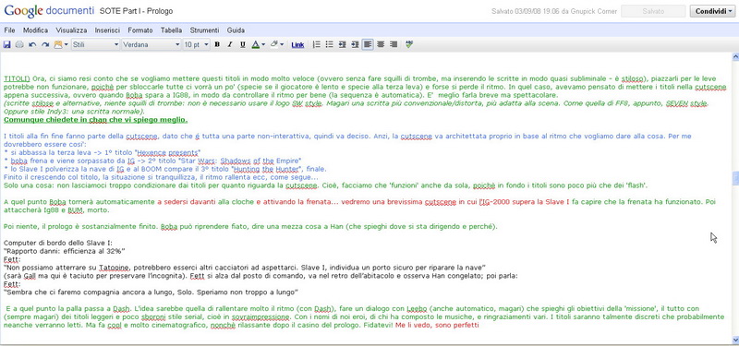Open the Formato menu
Image resolution: width=739 pixels, height=346 pixels.
tap(140, 30)
